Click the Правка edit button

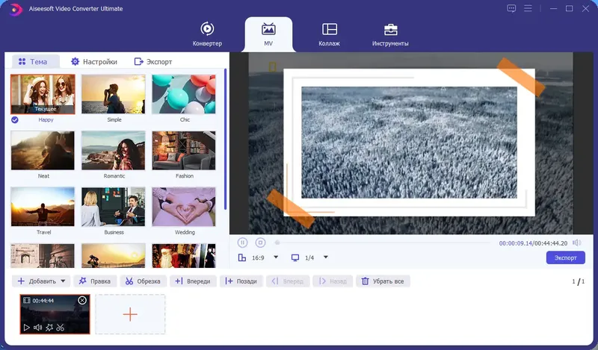click(x=95, y=281)
